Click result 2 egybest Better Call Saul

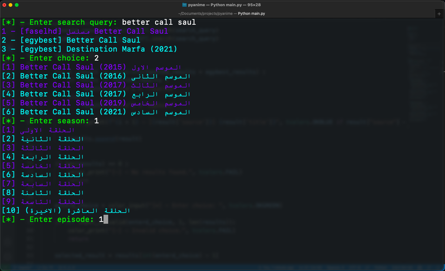coord(71,40)
